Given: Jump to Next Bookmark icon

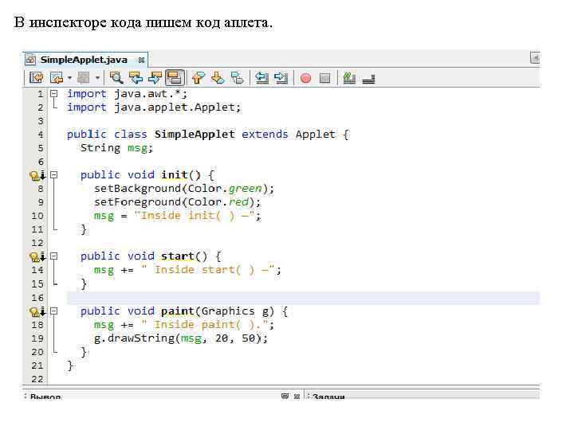Looking at the screenshot, I should (218, 77).
